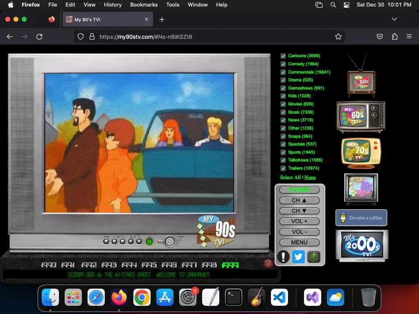Select the year 1995
419x314 pixels.
pyautogui.click(x=149, y=265)
